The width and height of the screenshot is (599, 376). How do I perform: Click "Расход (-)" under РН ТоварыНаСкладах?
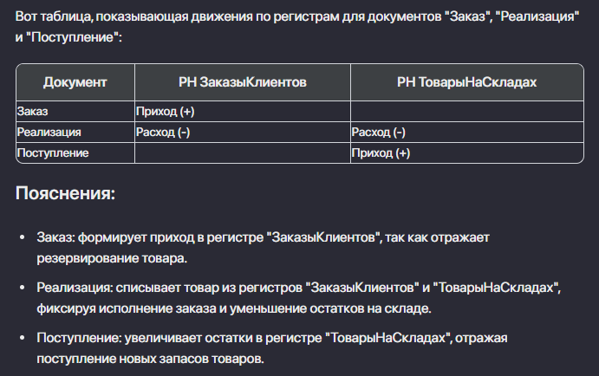pyautogui.click(x=378, y=133)
